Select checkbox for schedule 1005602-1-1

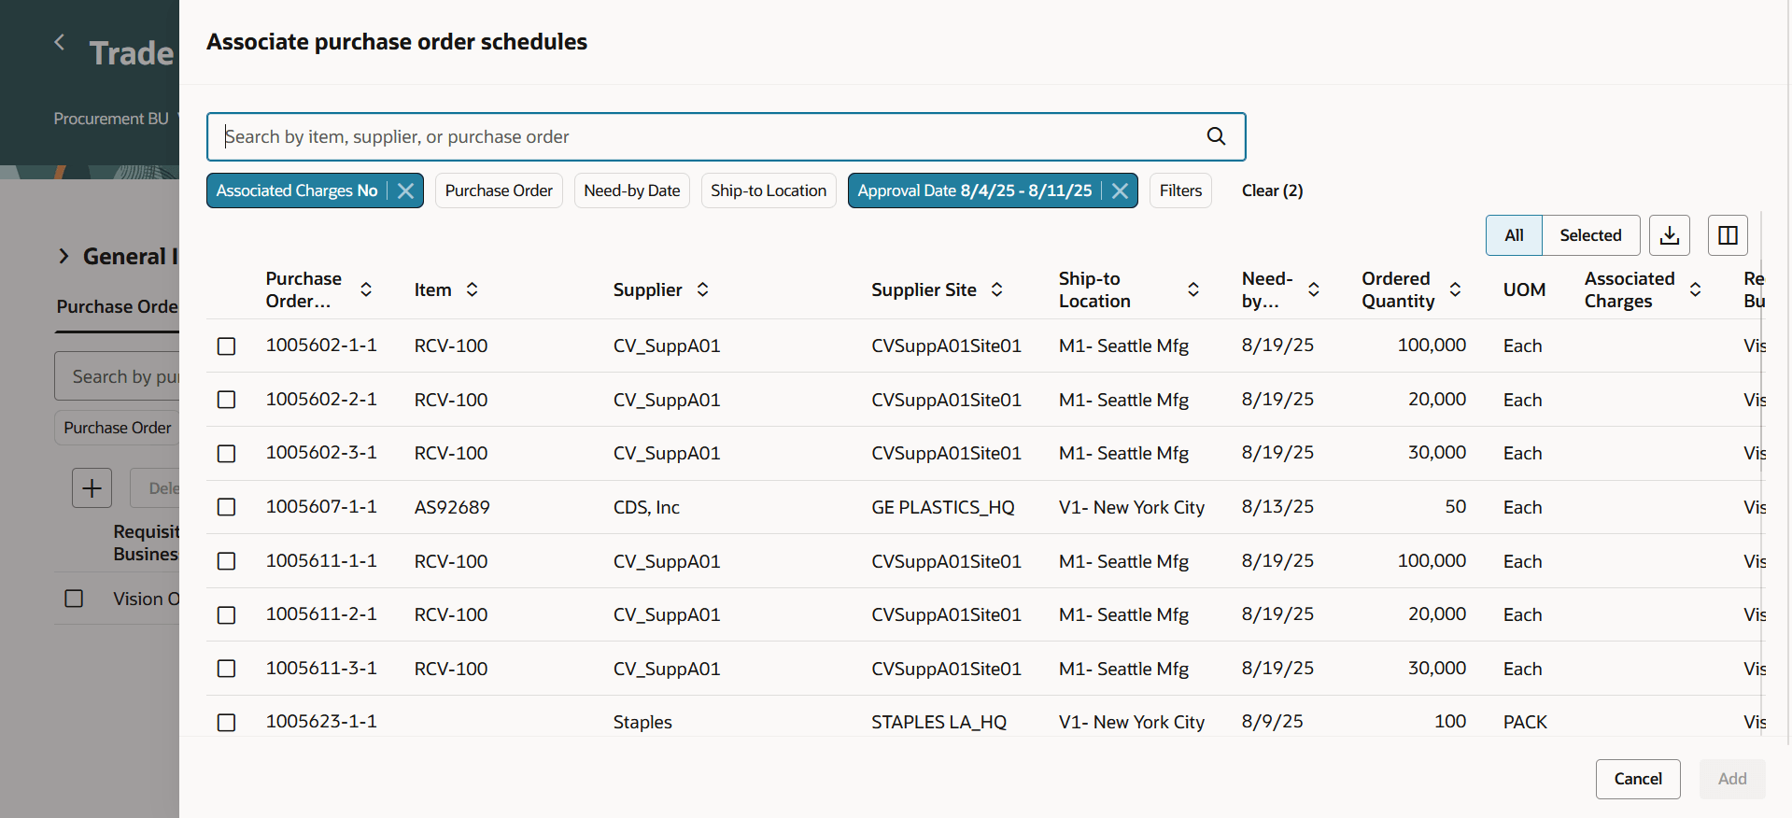[226, 346]
